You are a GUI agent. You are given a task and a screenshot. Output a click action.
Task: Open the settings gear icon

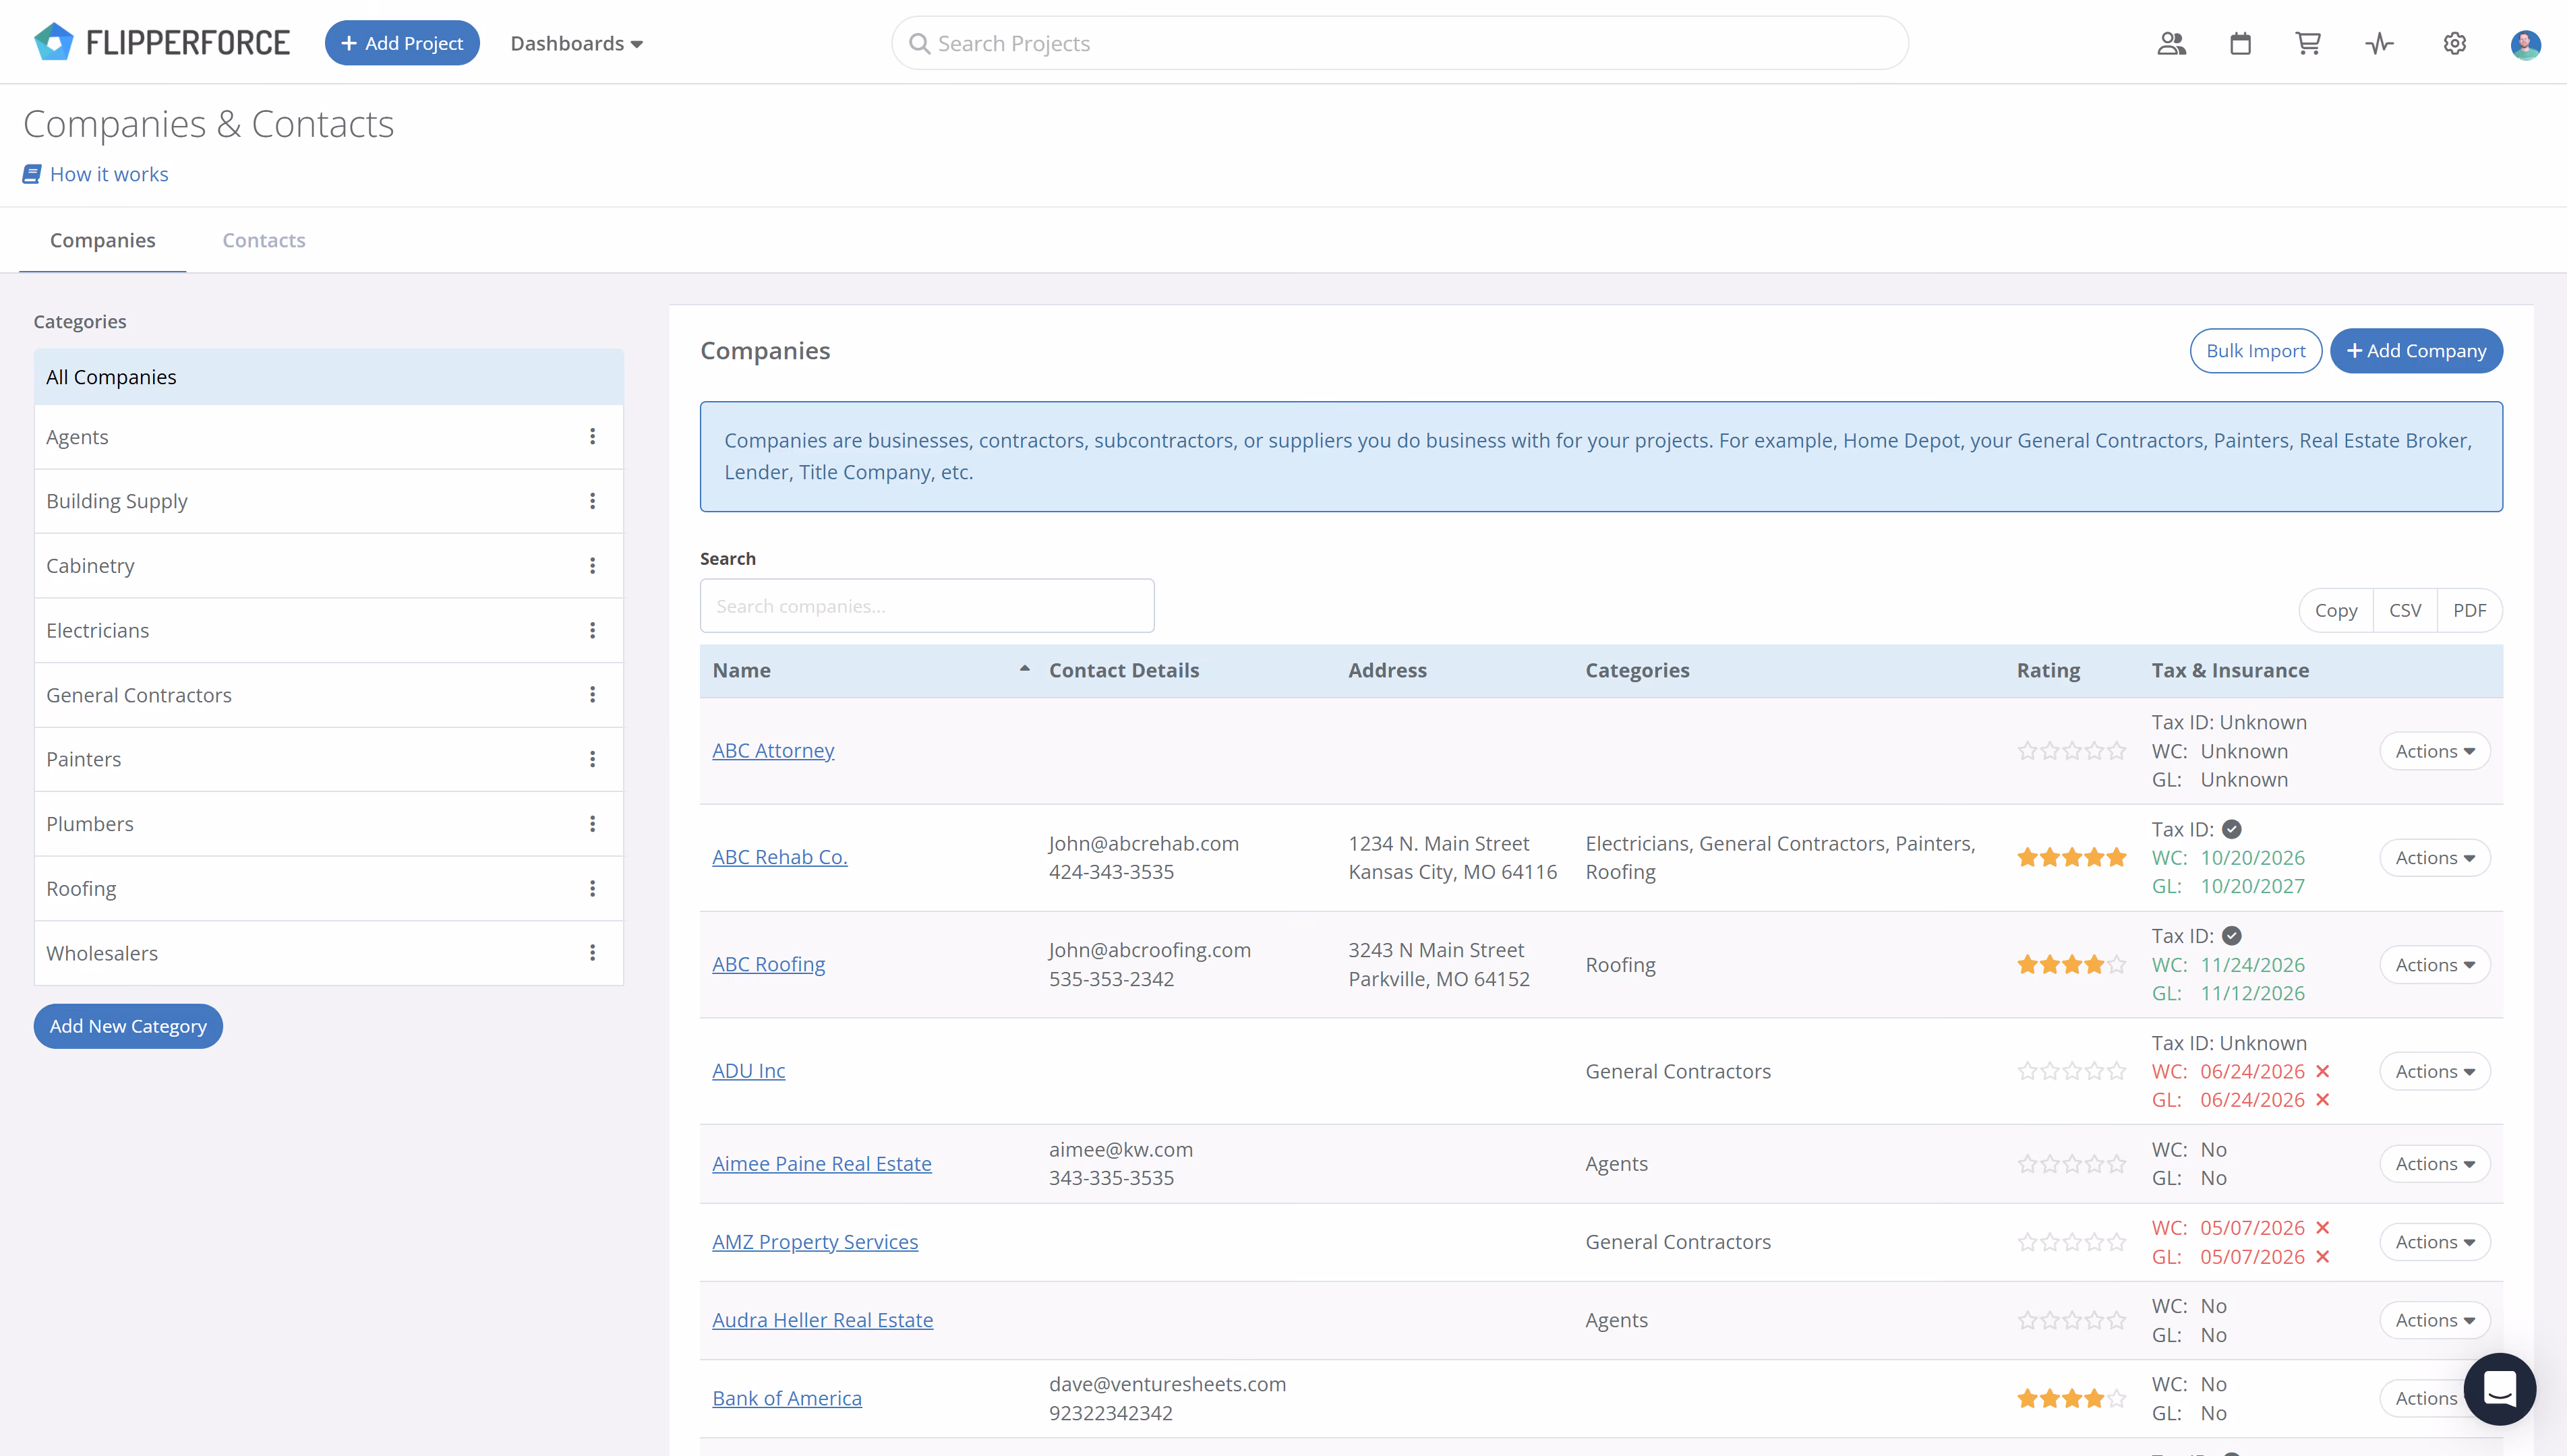click(x=2455, y=43)
